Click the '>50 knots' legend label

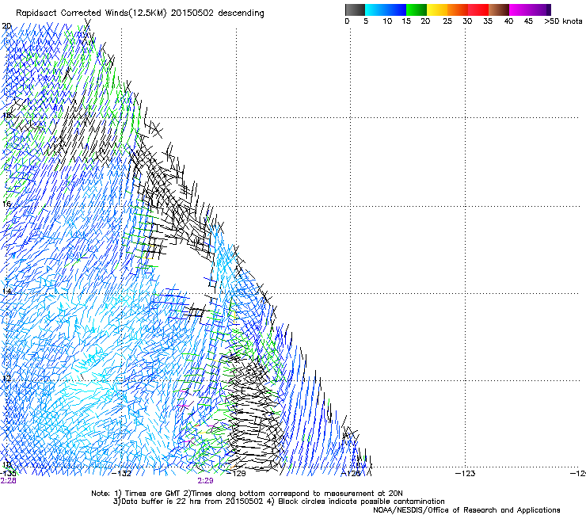pos(563,21)
